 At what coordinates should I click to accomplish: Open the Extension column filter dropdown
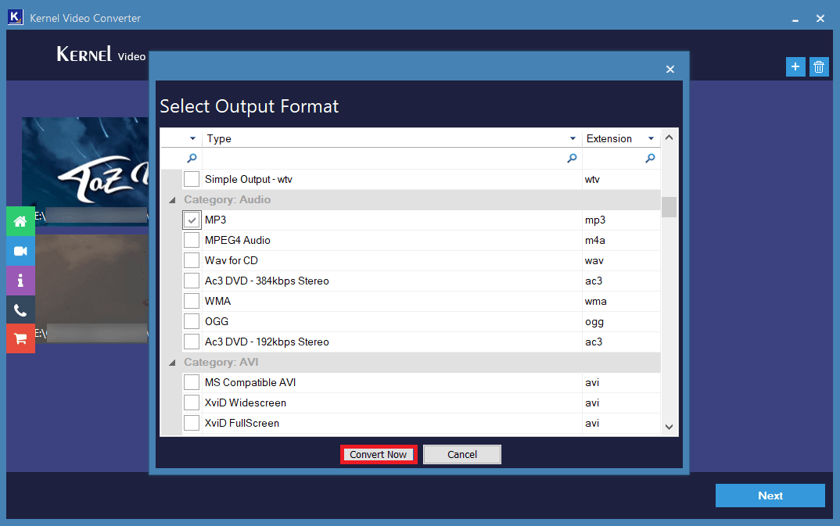[x=651, y=138]
